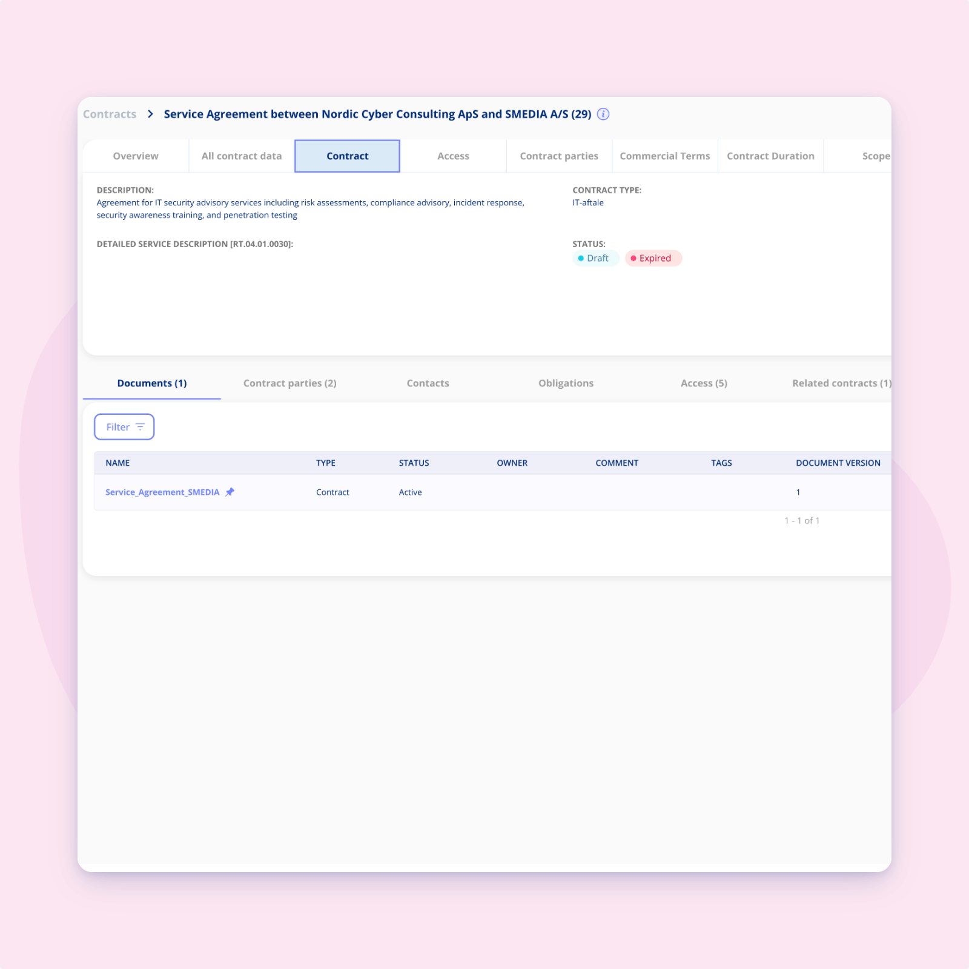Open the Access (5) tab

click(x=704, y=383)
